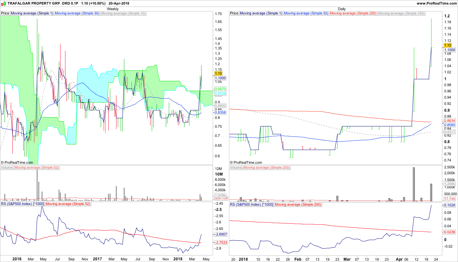Viewport: 458px width, 262px height.
Task: Click the yellow 1.10 price tag on Daily axis
Action: coord(448,45)
